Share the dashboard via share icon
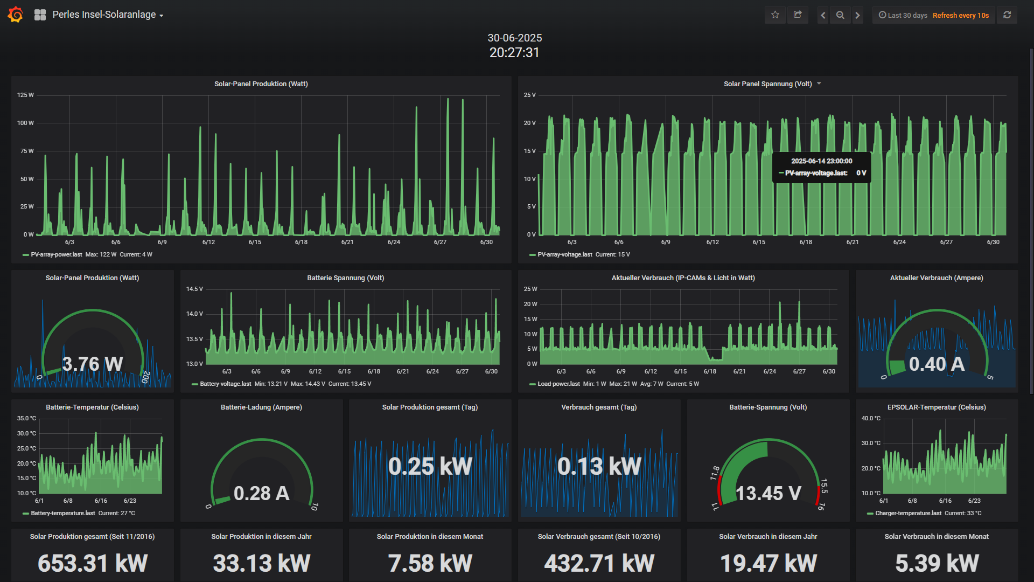The width and height of the screenshot is (1034, 582). pyautogui.click(x=798, y=15)
